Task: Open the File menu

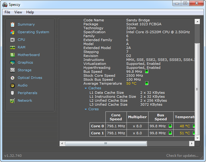Action: [x=7, y=12]
